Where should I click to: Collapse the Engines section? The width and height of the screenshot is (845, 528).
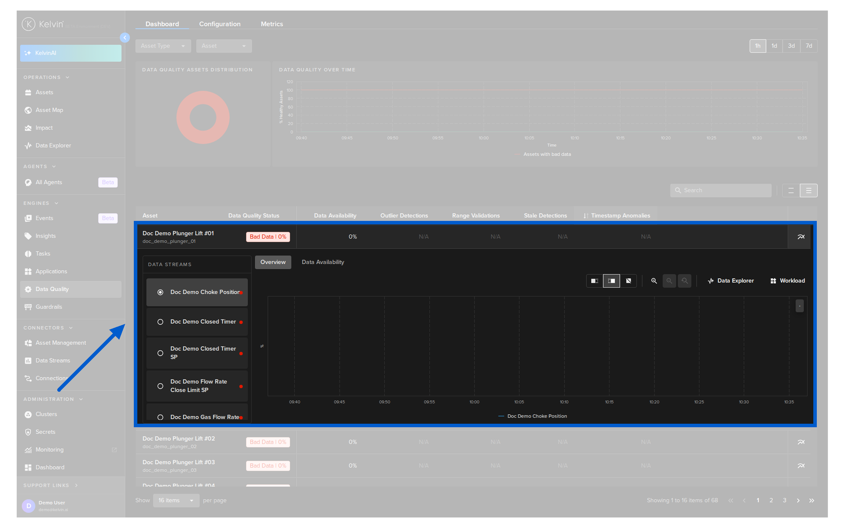tap(41, 203)
